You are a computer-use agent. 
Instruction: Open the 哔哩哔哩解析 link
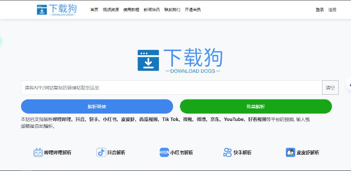point(58,153)
